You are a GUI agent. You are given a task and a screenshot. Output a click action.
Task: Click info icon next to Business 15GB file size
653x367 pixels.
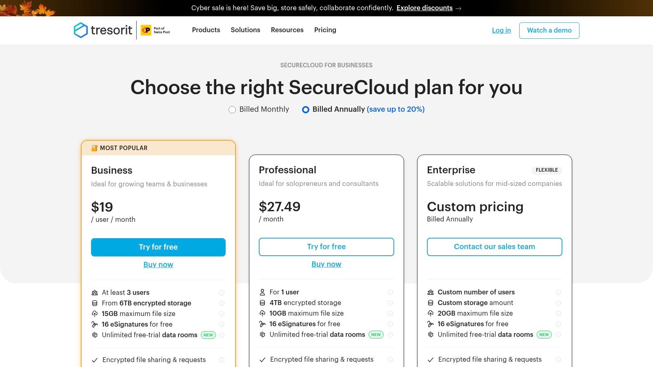point(222,314)
